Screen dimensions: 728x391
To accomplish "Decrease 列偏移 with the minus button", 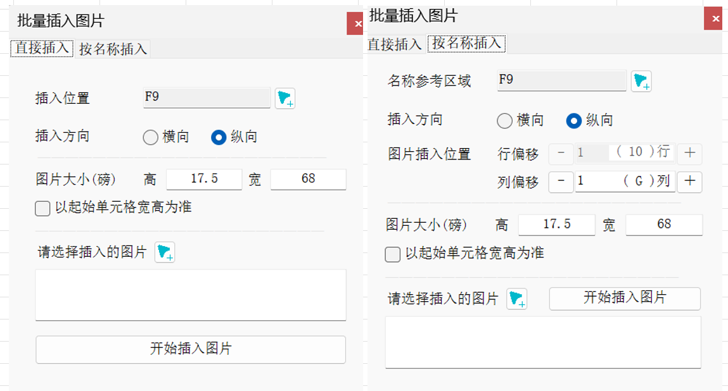I will click(561, 182).
